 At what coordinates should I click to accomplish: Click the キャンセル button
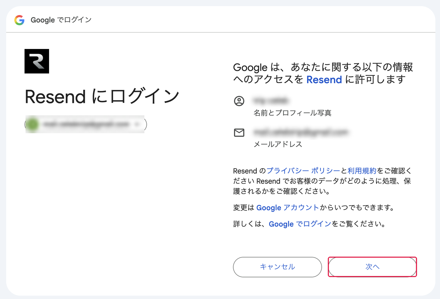pos(277,267)
